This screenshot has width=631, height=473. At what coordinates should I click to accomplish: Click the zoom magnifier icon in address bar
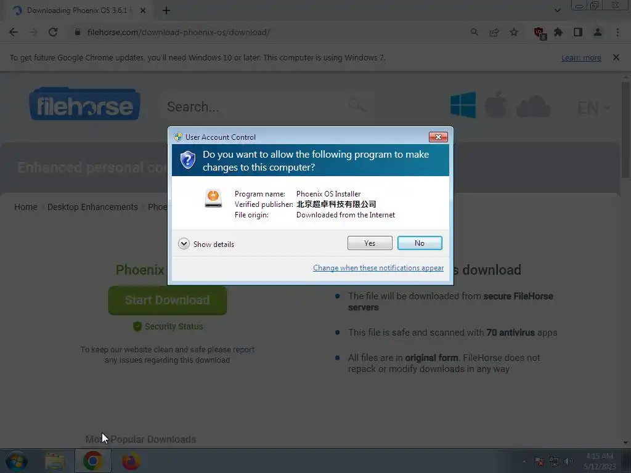click(x=474, y=32)
